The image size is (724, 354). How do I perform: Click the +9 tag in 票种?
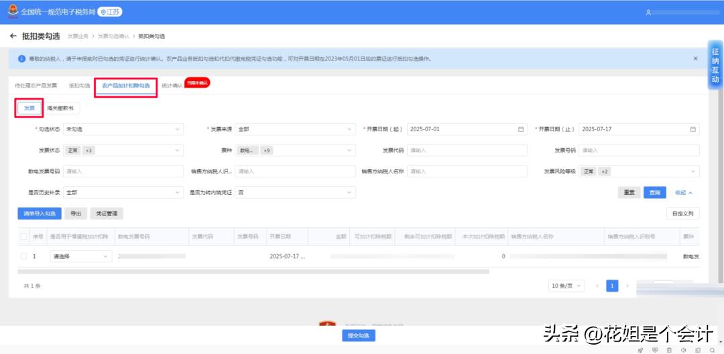[266, 151]
